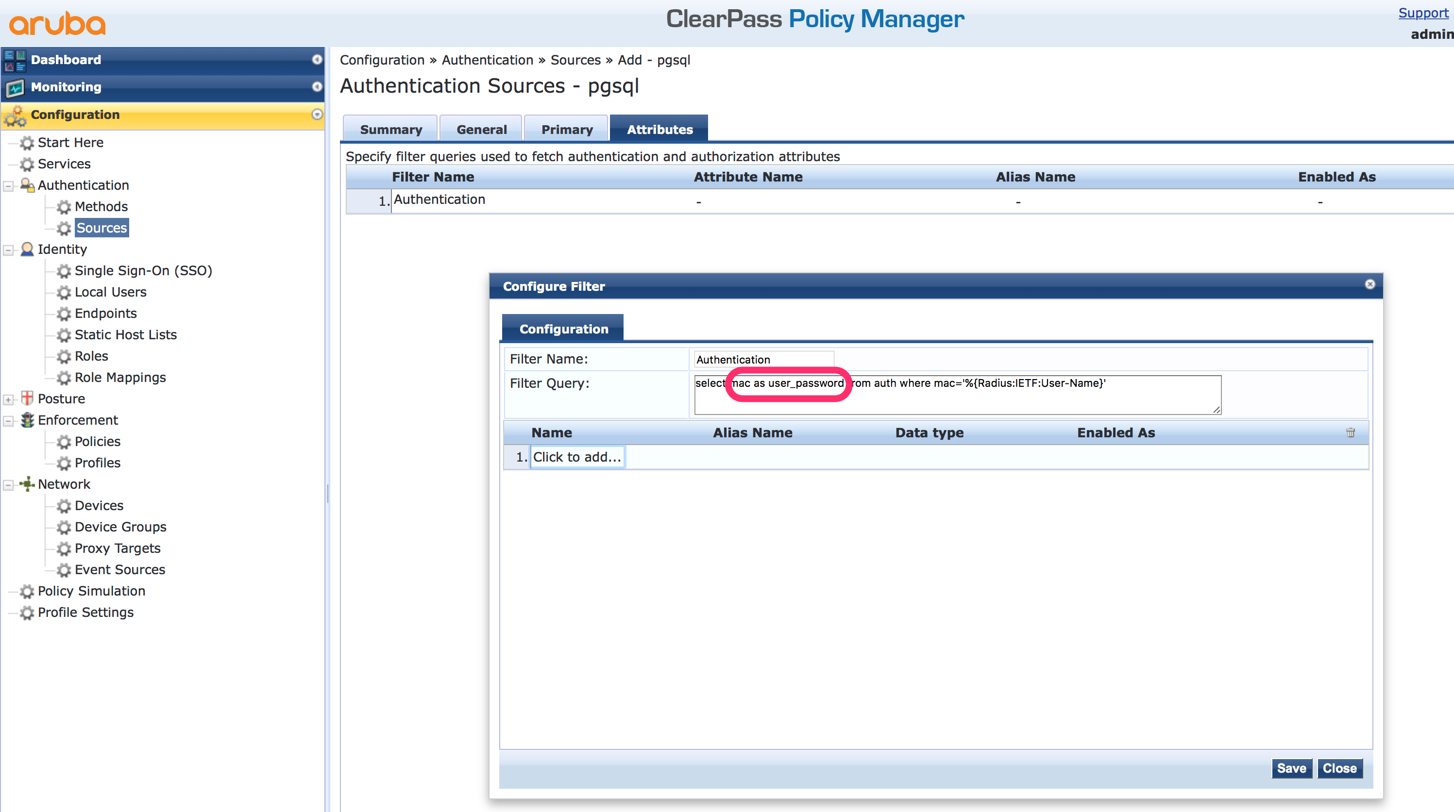
Task: Expand the Monitoring section arrow
Action: point(317,86)
